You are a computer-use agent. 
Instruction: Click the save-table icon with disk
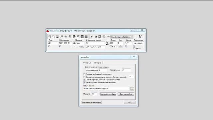point(74,37)
